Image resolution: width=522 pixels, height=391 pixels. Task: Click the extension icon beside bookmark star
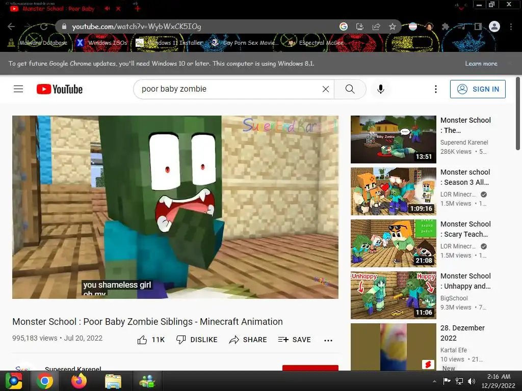point(413,26)
